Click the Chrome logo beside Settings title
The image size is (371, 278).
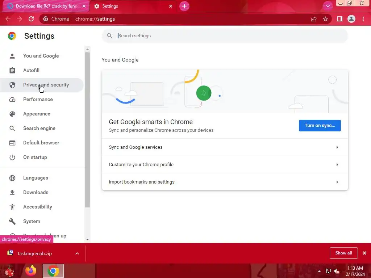tap(12, 36)
